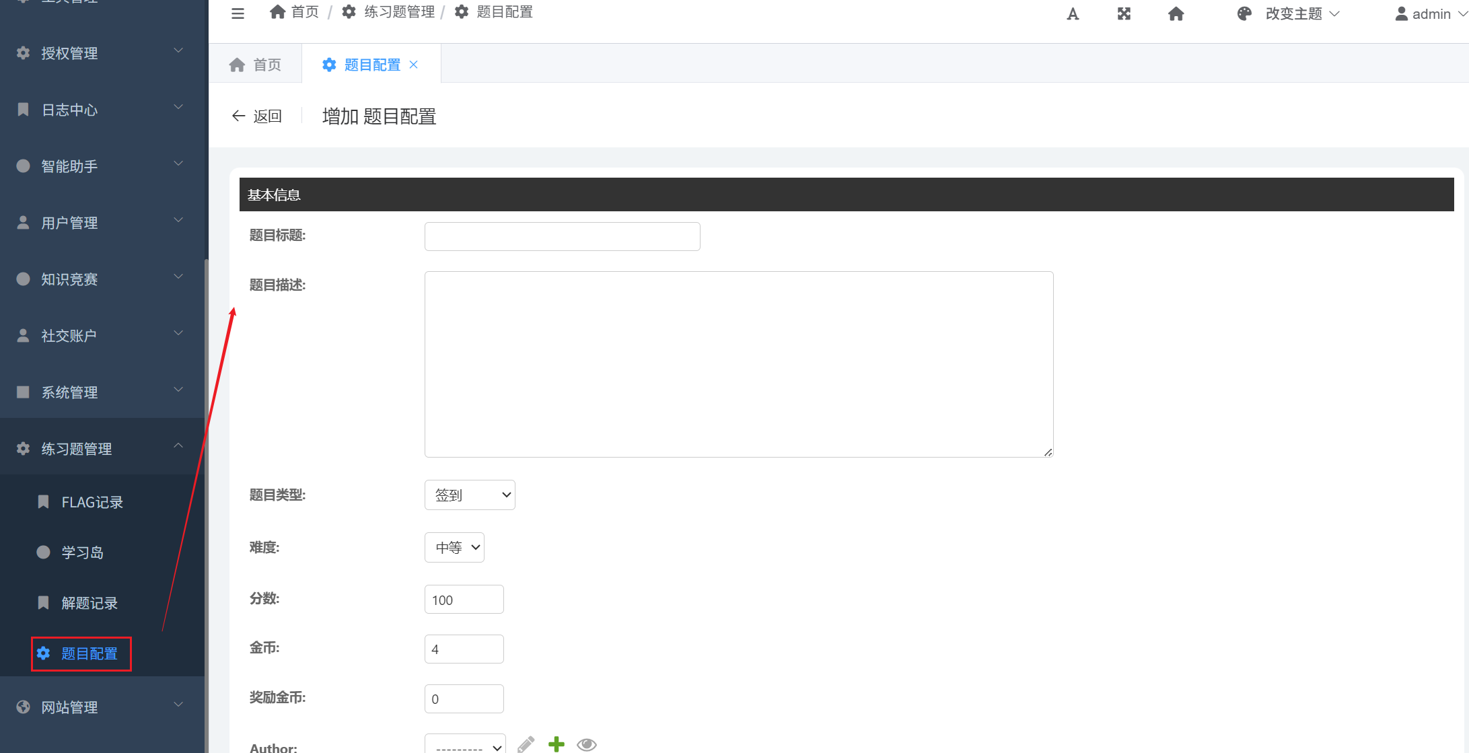Click the 题目描述 text area
This screenshot has width=1469, height=753.
738,364
